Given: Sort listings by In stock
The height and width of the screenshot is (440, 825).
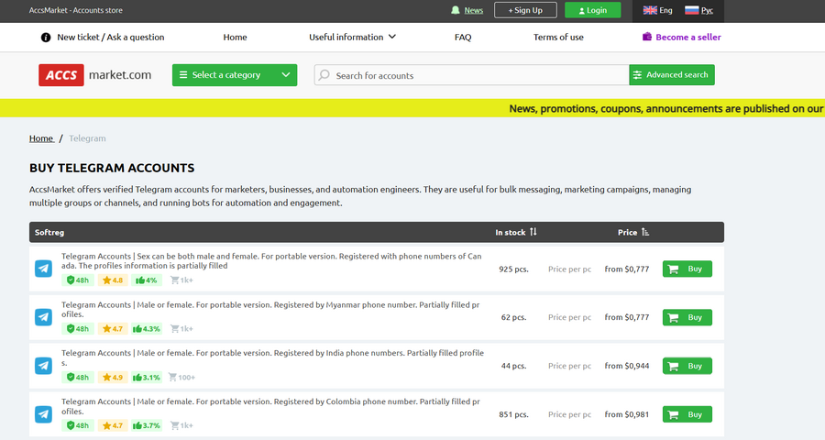Looking at the screenshot, I should [533, 232].
